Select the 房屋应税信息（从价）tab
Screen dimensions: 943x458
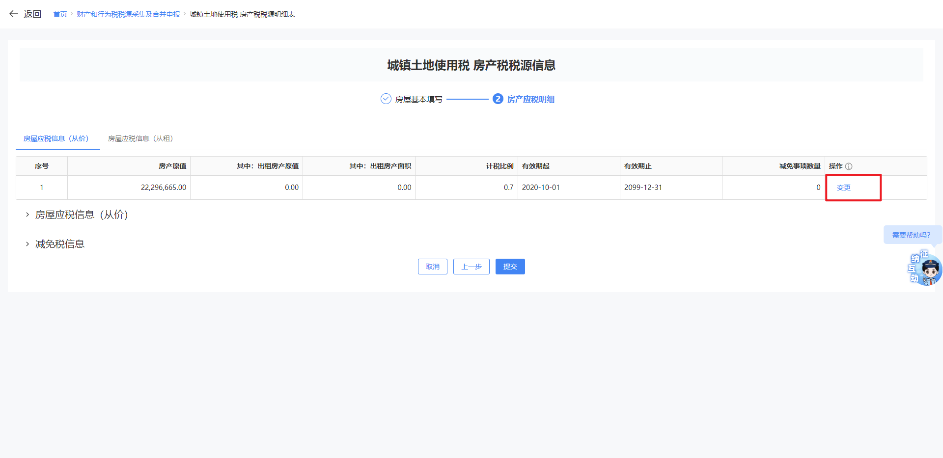(56, 139)
